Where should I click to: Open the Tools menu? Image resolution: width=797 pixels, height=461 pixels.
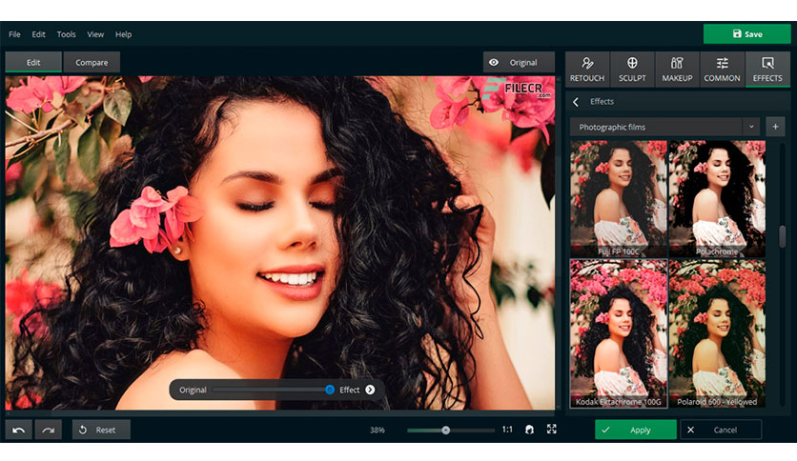pyautogui.click(x=66, y=34)
